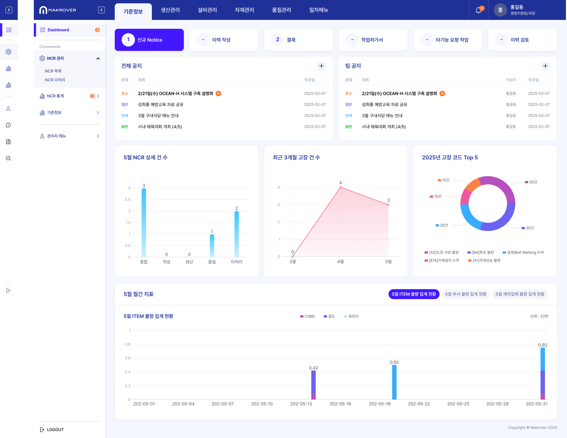The image size is (567, 438).
Task: Expand mini rail with right arrow icon
Action: click(9, 10)
